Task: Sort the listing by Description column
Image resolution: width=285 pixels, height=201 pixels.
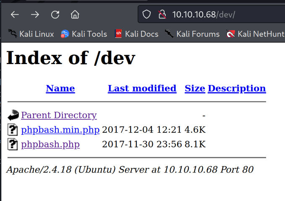Action: (237, 88)
